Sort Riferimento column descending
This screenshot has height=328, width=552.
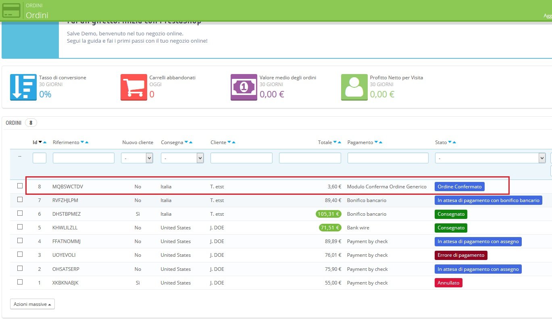[82, 142]
